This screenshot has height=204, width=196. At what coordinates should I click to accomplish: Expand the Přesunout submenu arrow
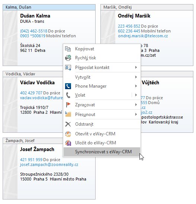[136, 114]
